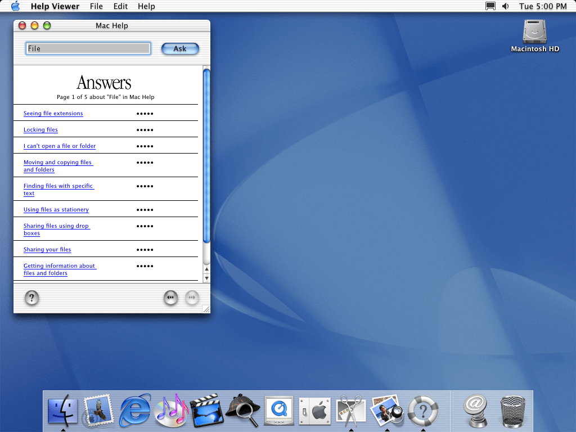Click the scrollbar up arrow
Viewport: 576px width, 432px height.
207,269
